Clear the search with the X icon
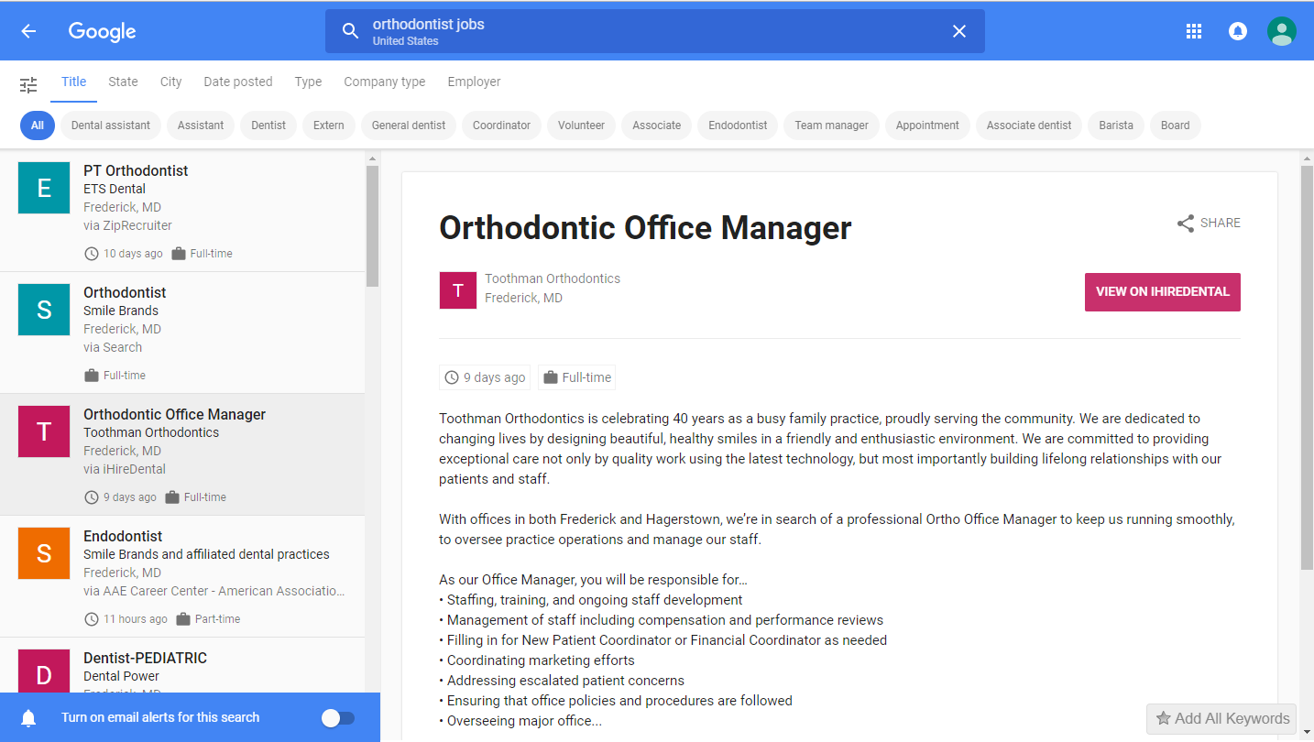This screenshot has height=742, width=1314. pos(959,31)
